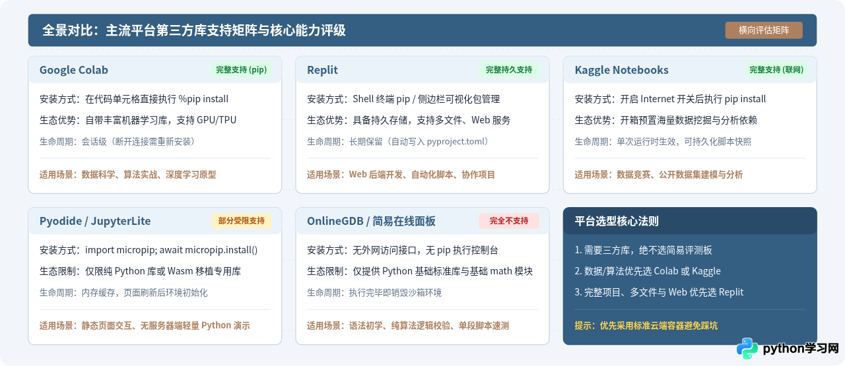Click the 完整持久支持 badge
The image size is (845, 366).
[x=509, y=70]
